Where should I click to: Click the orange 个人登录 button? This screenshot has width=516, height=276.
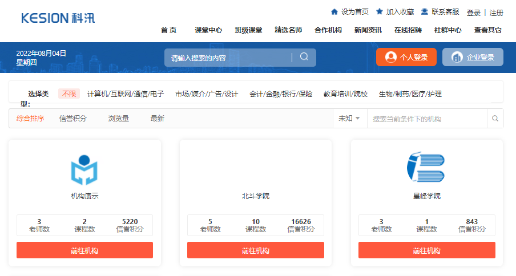(406, 57)
